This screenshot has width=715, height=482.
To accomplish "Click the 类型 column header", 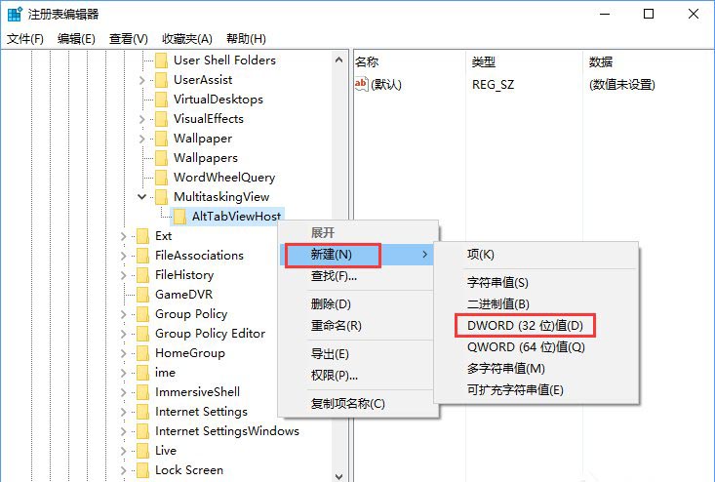I will [x=484, y=62].
